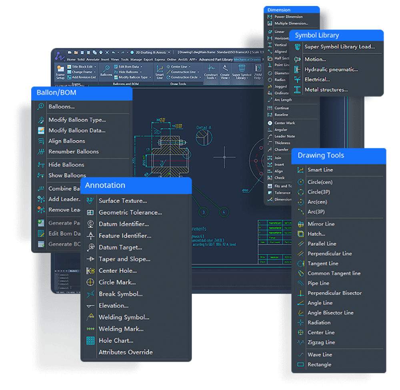Open the Super Symbol Library ribbon dropdown

click(x=242, y=78)
